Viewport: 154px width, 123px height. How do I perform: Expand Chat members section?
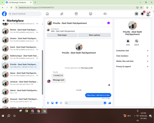tap(132, 56)
